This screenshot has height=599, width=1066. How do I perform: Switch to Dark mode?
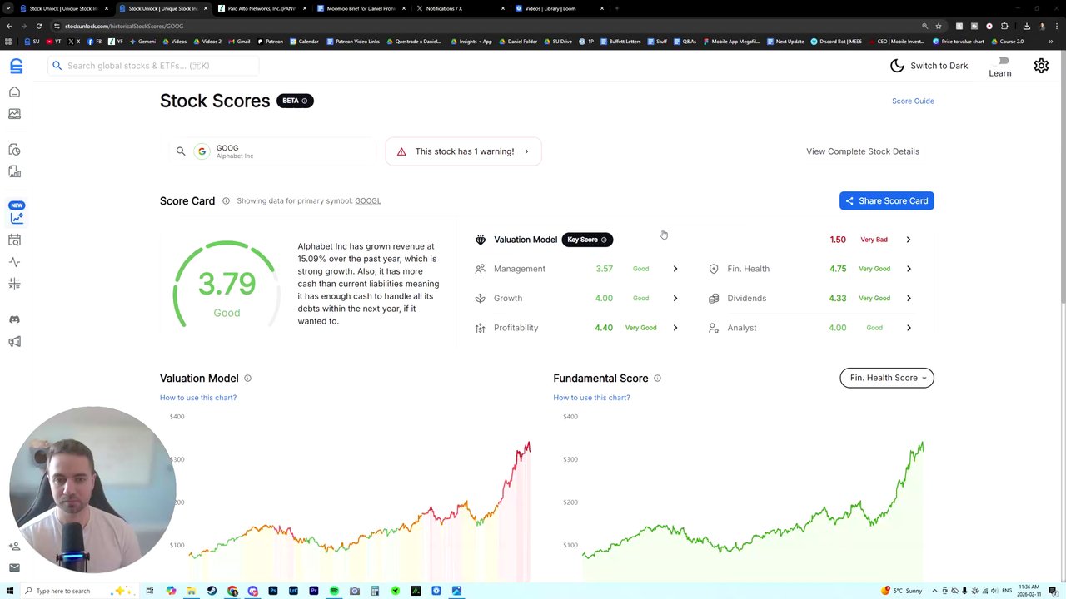coord(929,66)
